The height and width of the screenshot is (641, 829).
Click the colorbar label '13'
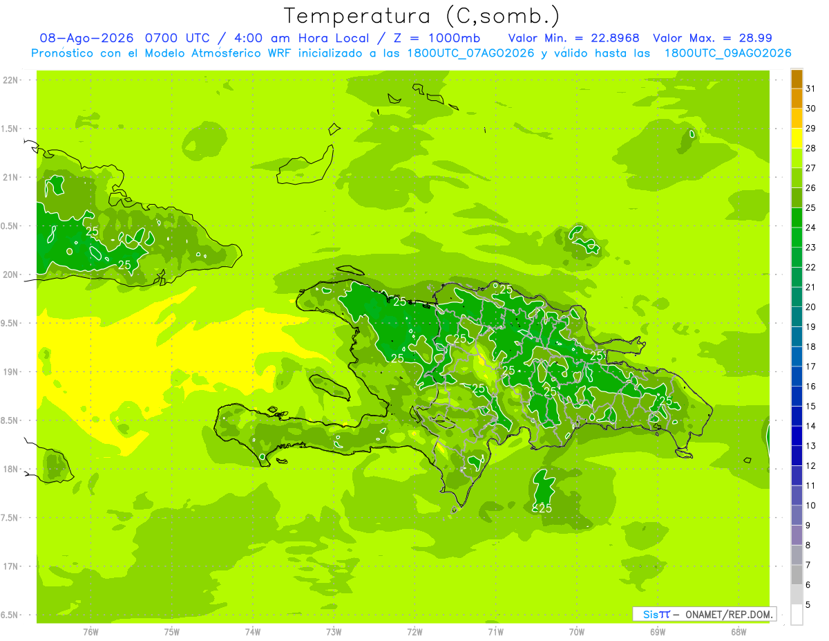click(x=810, y=446)
